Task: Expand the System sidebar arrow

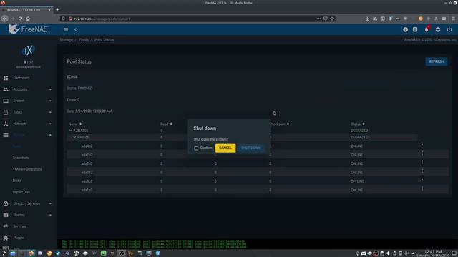Action: 50,101
